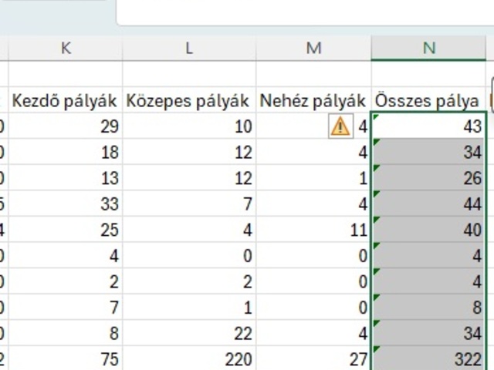Click the cell with 26 in Összes pálya
The height and width of the screenshot is (370, 494).
429,178
